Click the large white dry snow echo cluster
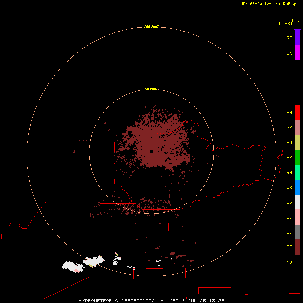This screenshot has width=303, height=303. [73, 267]
